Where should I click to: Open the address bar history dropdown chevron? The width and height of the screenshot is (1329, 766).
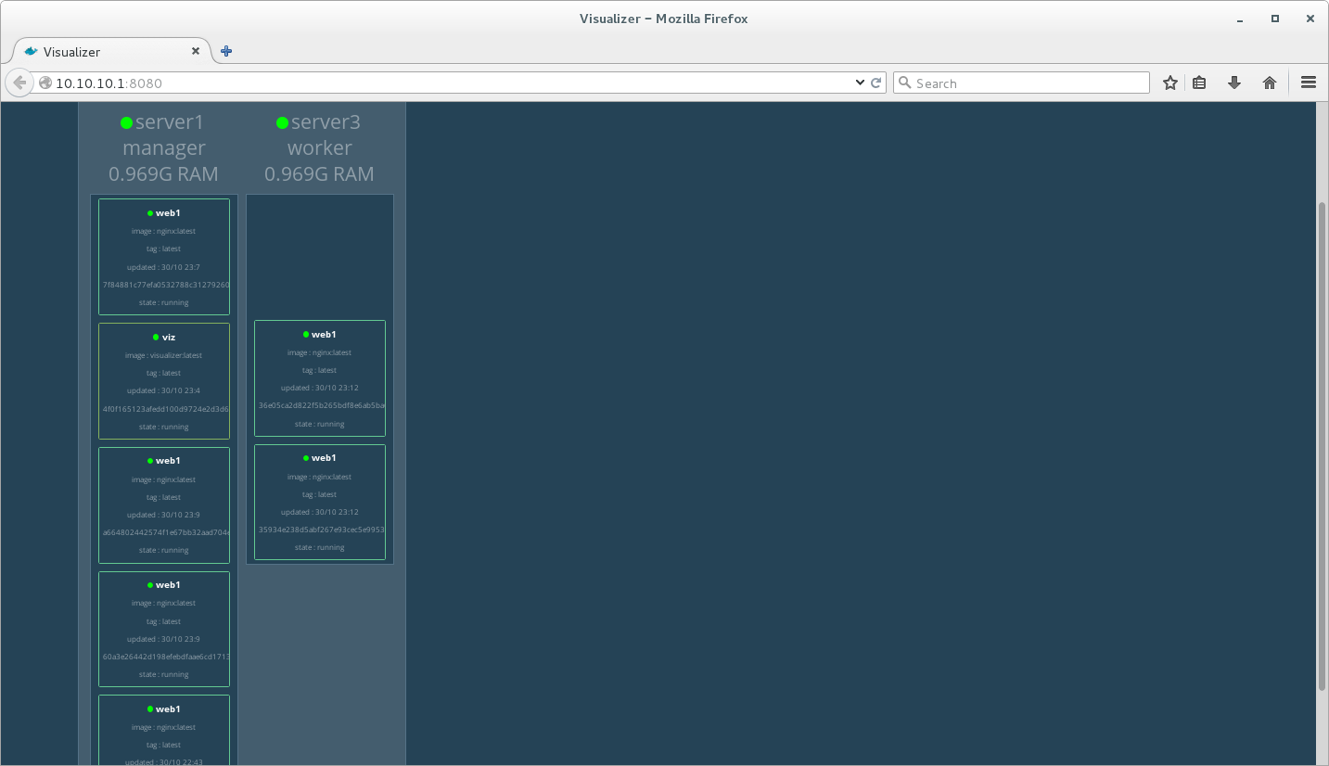click(860, 83)
